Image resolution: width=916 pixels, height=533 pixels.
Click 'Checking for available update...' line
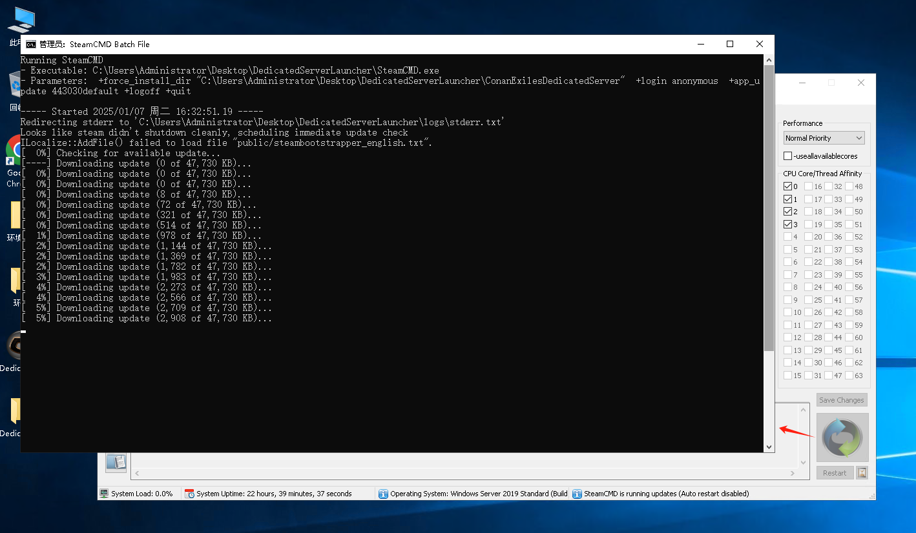[120, 153]
